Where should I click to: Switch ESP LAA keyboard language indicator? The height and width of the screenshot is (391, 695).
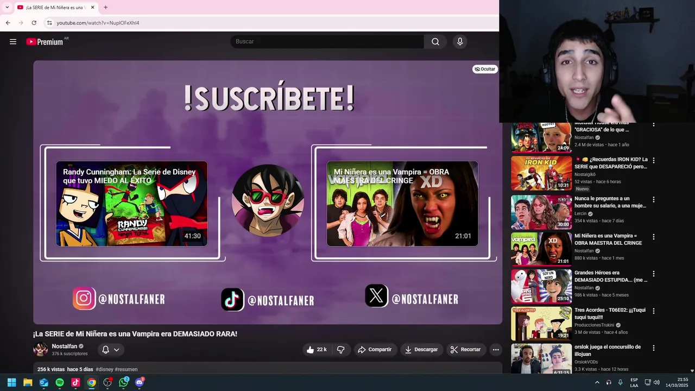[x=634, y=382]
